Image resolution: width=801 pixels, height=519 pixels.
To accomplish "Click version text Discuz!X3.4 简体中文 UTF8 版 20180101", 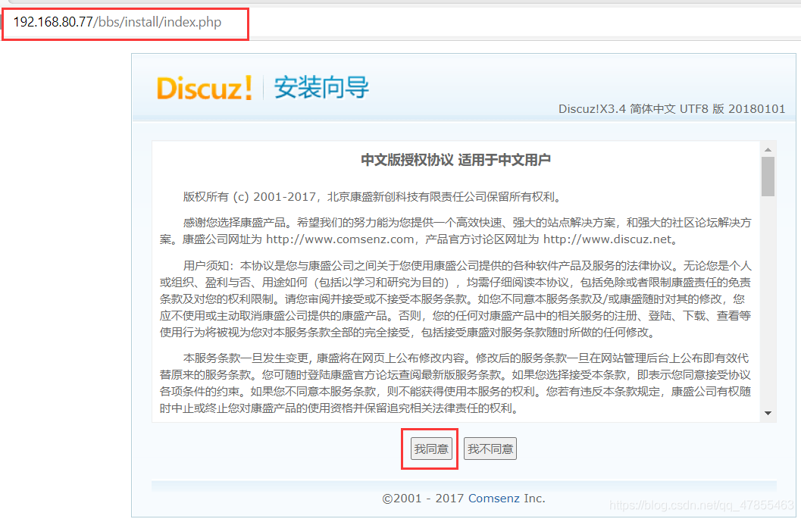I will click(671, 109).
